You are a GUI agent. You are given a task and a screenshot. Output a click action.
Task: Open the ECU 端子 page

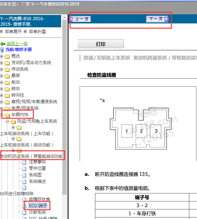pyautogui.click(x=38, y=206)
